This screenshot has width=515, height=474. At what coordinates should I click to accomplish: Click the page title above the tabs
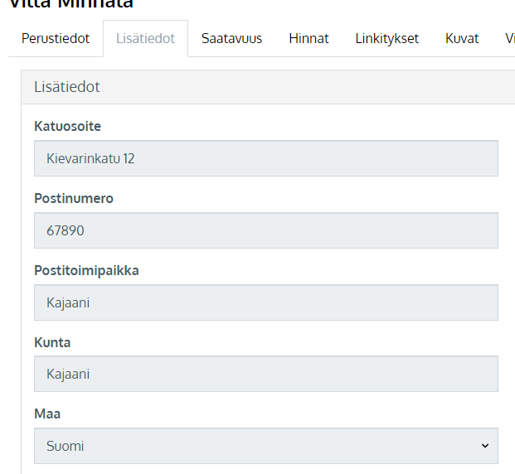[71, 4]
